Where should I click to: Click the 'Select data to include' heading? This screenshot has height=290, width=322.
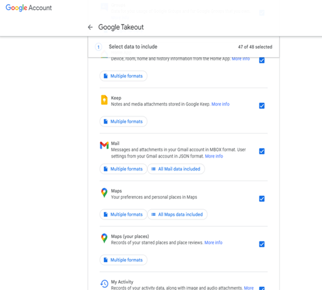click(133, 47)
